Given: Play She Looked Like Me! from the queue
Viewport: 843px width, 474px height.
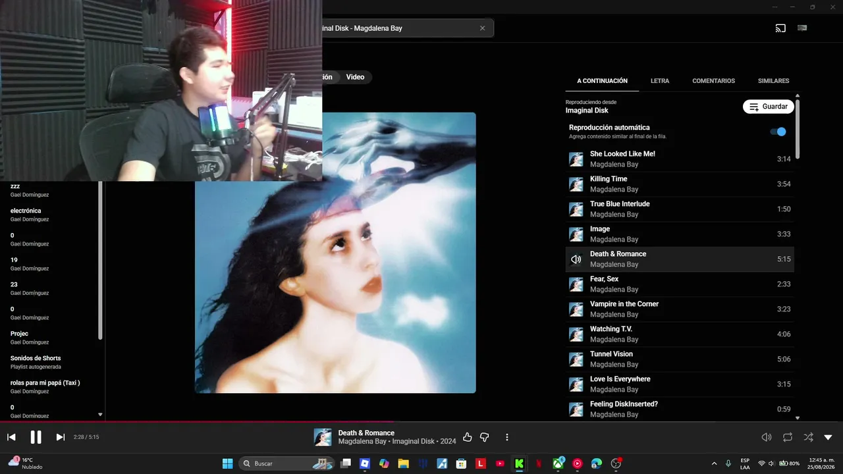Looking at the screenshot, I should click(x=680, y=159).
